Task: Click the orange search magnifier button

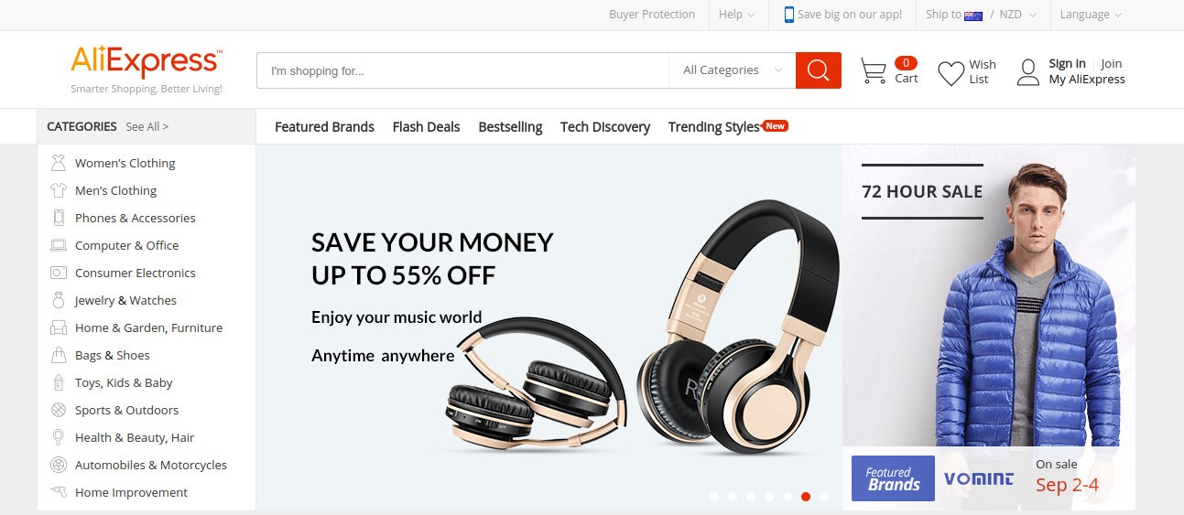Action: click(819, 70)
